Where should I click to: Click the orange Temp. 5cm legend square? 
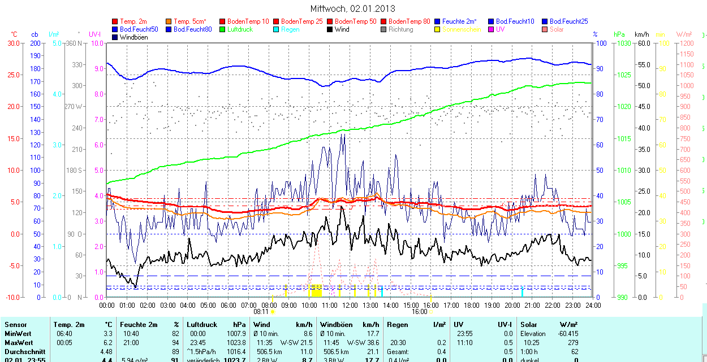click(169, 21)
